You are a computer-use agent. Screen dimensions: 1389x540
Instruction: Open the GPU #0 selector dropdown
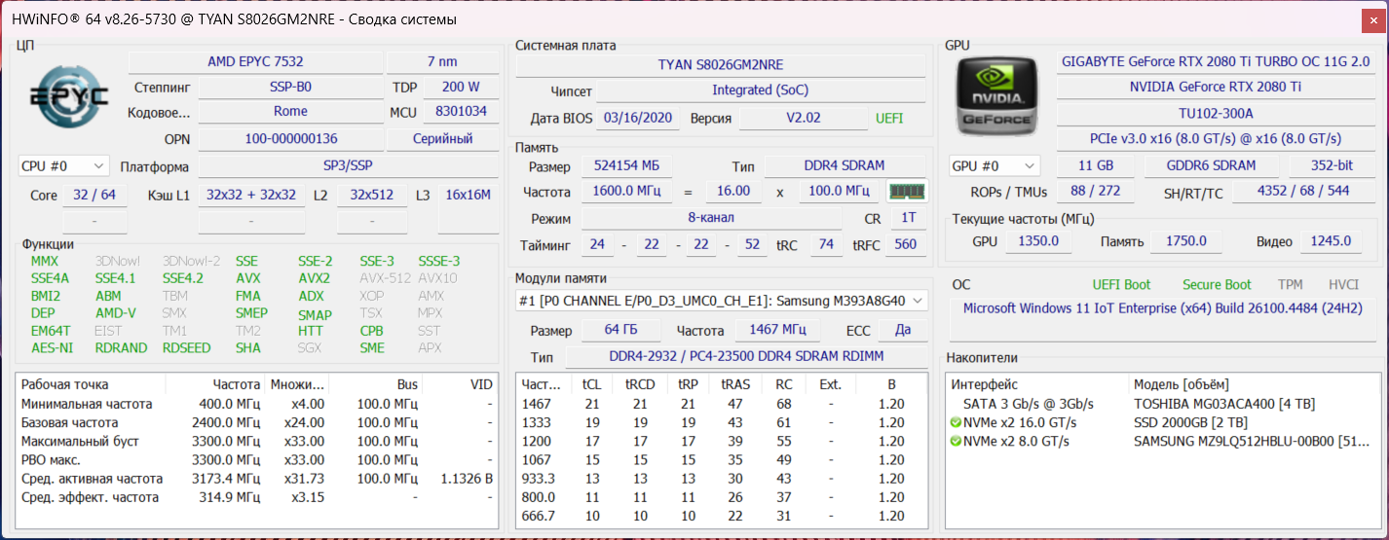pyautogui.click(x=995, y=166)
